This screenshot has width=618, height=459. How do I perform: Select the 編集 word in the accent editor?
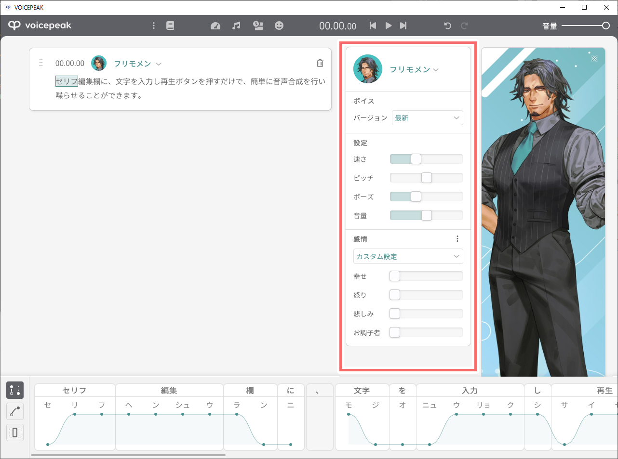(x=169, y=390)
